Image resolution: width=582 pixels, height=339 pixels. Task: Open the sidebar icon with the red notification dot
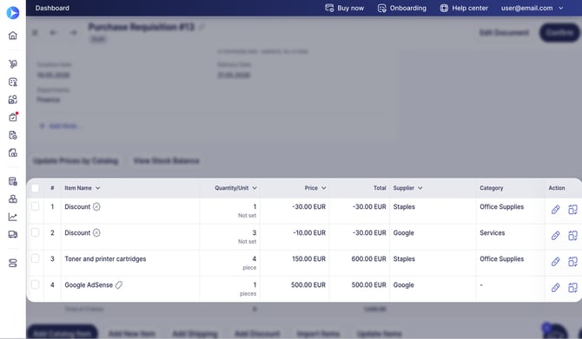click(13, 117)
